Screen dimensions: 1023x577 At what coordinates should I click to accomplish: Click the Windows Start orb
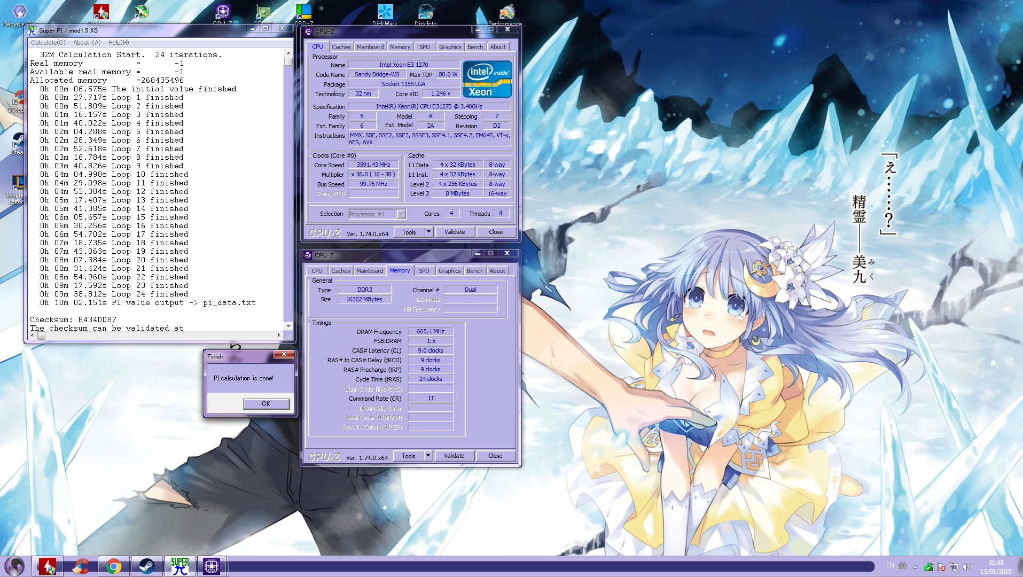tap(14, 566)
